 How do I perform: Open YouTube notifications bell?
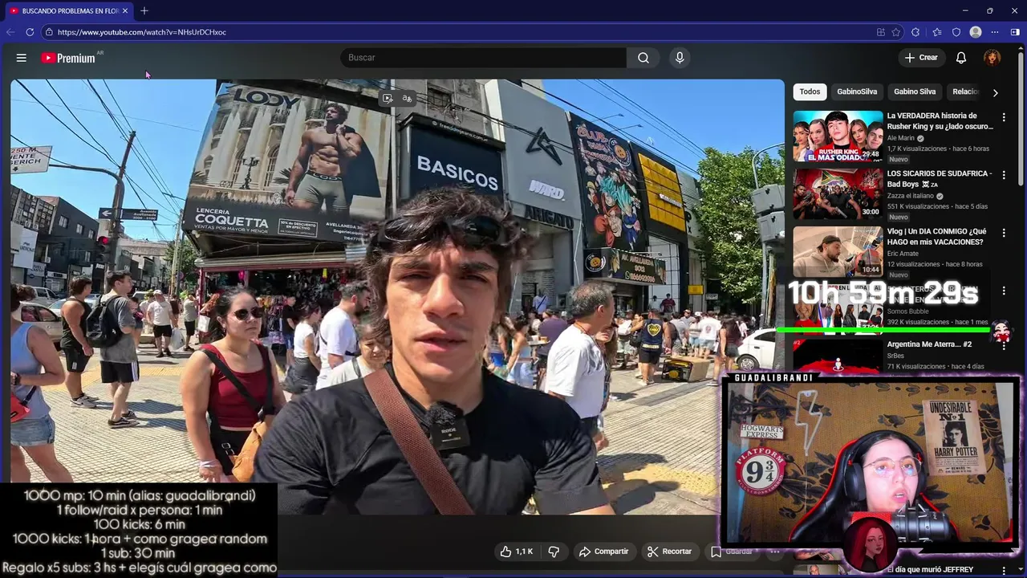pyautogui.click(x=961, y=58)
